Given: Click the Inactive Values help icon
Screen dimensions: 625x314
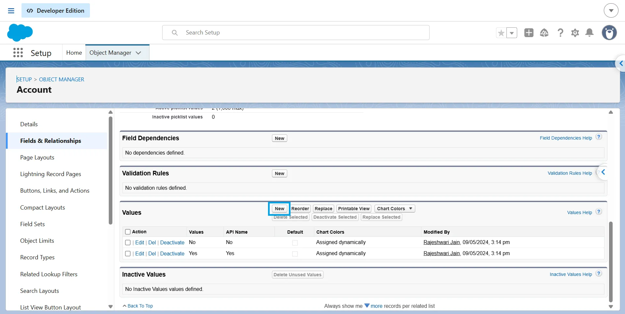Looking at the screenshot, I should point(599,273).
